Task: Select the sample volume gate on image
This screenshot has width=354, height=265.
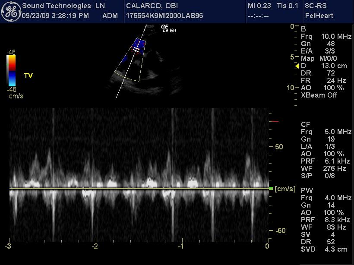Action: pyautogui.click(x=136, y=50)
